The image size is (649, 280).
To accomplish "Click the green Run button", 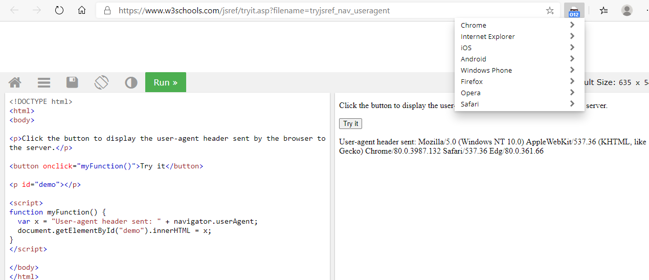I will pos(166,82).
